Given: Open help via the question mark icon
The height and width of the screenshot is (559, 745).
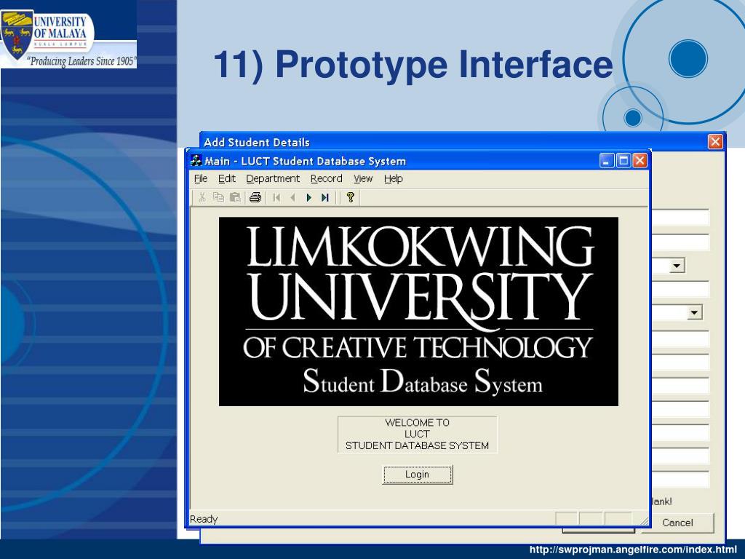Looking at the screenshot, I should 351,197.
